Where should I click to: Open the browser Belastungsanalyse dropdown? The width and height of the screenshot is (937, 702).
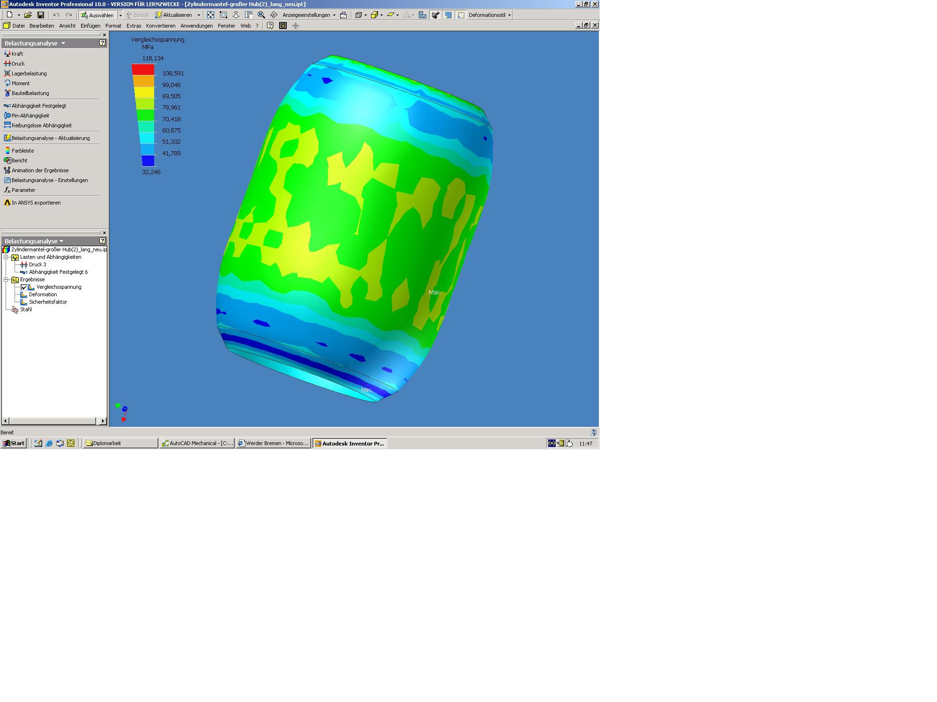coord(61,241)
